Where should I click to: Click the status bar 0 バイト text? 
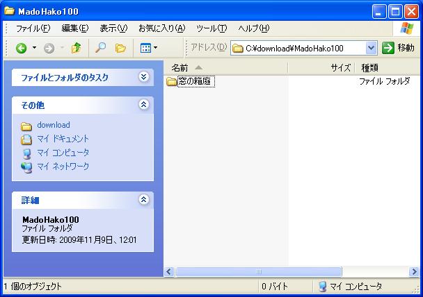coord(275,287)
